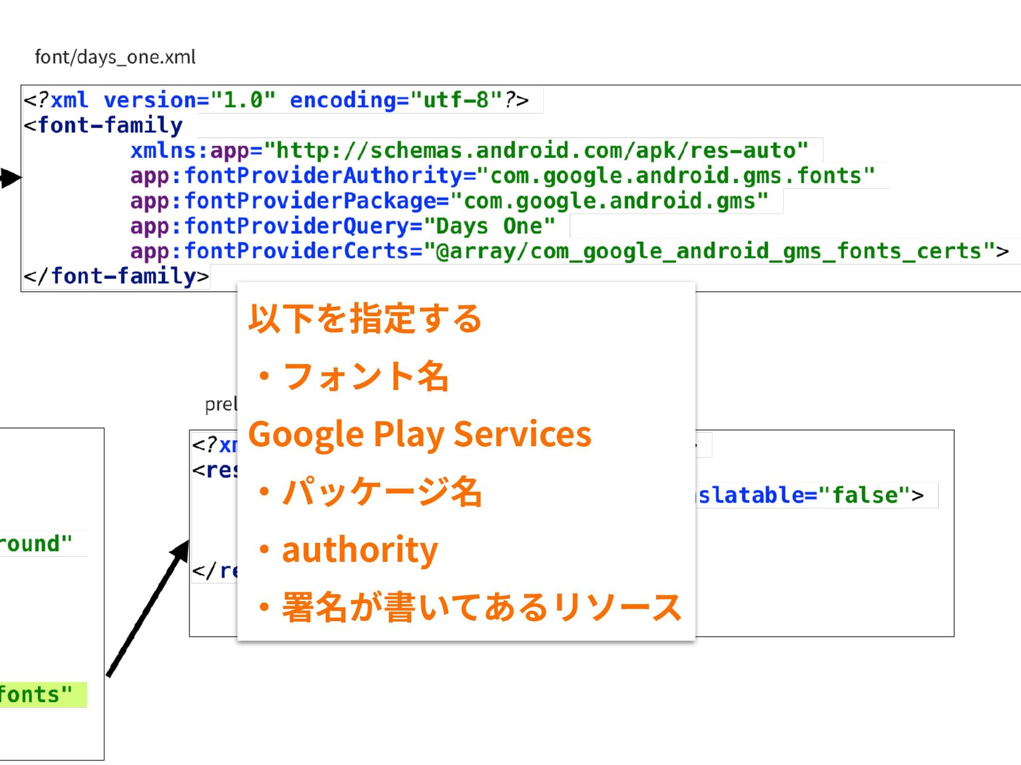The image size is (1021, 765).
Task: Click the app:fontProviderQuery "Days One" line
Action: [343, 226]
